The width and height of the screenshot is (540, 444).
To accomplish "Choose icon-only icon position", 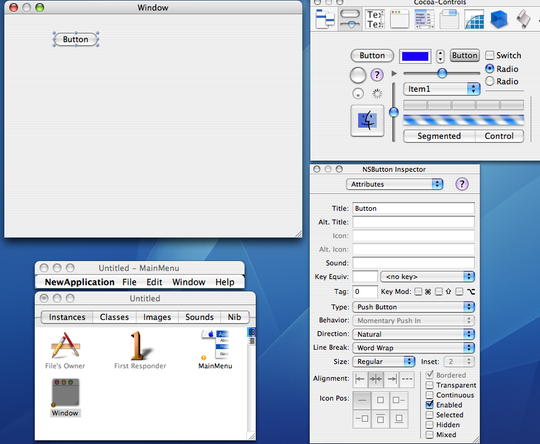I will (380, 401).
